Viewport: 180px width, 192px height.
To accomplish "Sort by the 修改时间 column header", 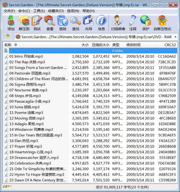I will [140, 45].
